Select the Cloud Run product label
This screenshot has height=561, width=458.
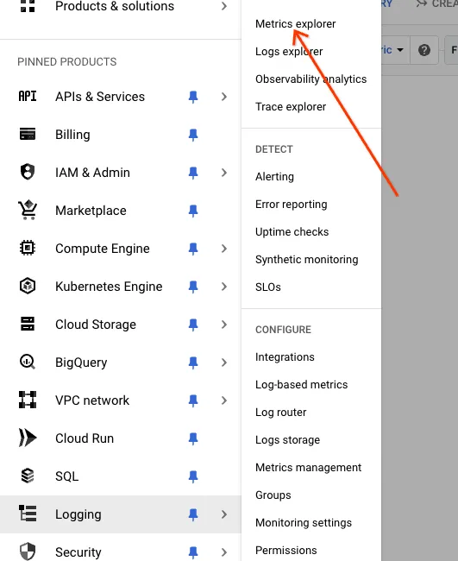pyautogui.click(x=85, y=438)
